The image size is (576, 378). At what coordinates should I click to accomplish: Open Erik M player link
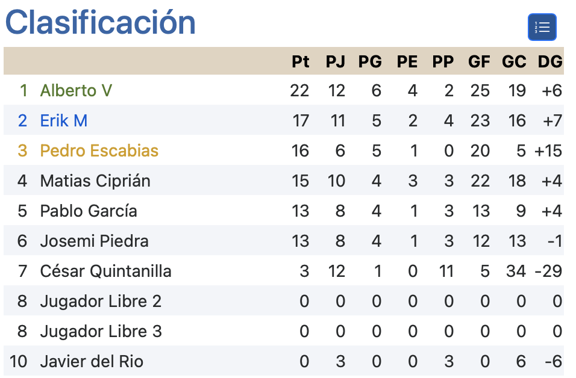63,121
